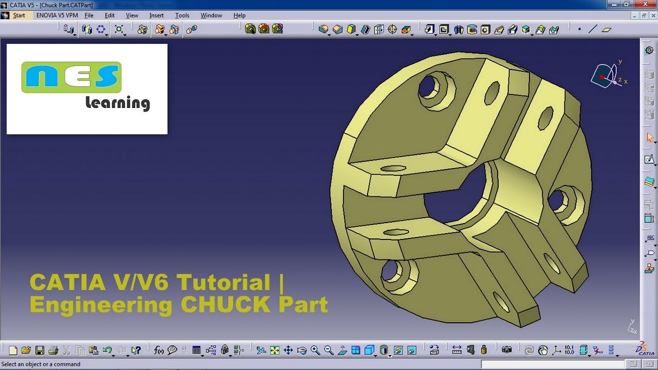Select the Hole tool (crosshair circle icon)
Screen dimensions: 658x370
[x=392, y=29]
